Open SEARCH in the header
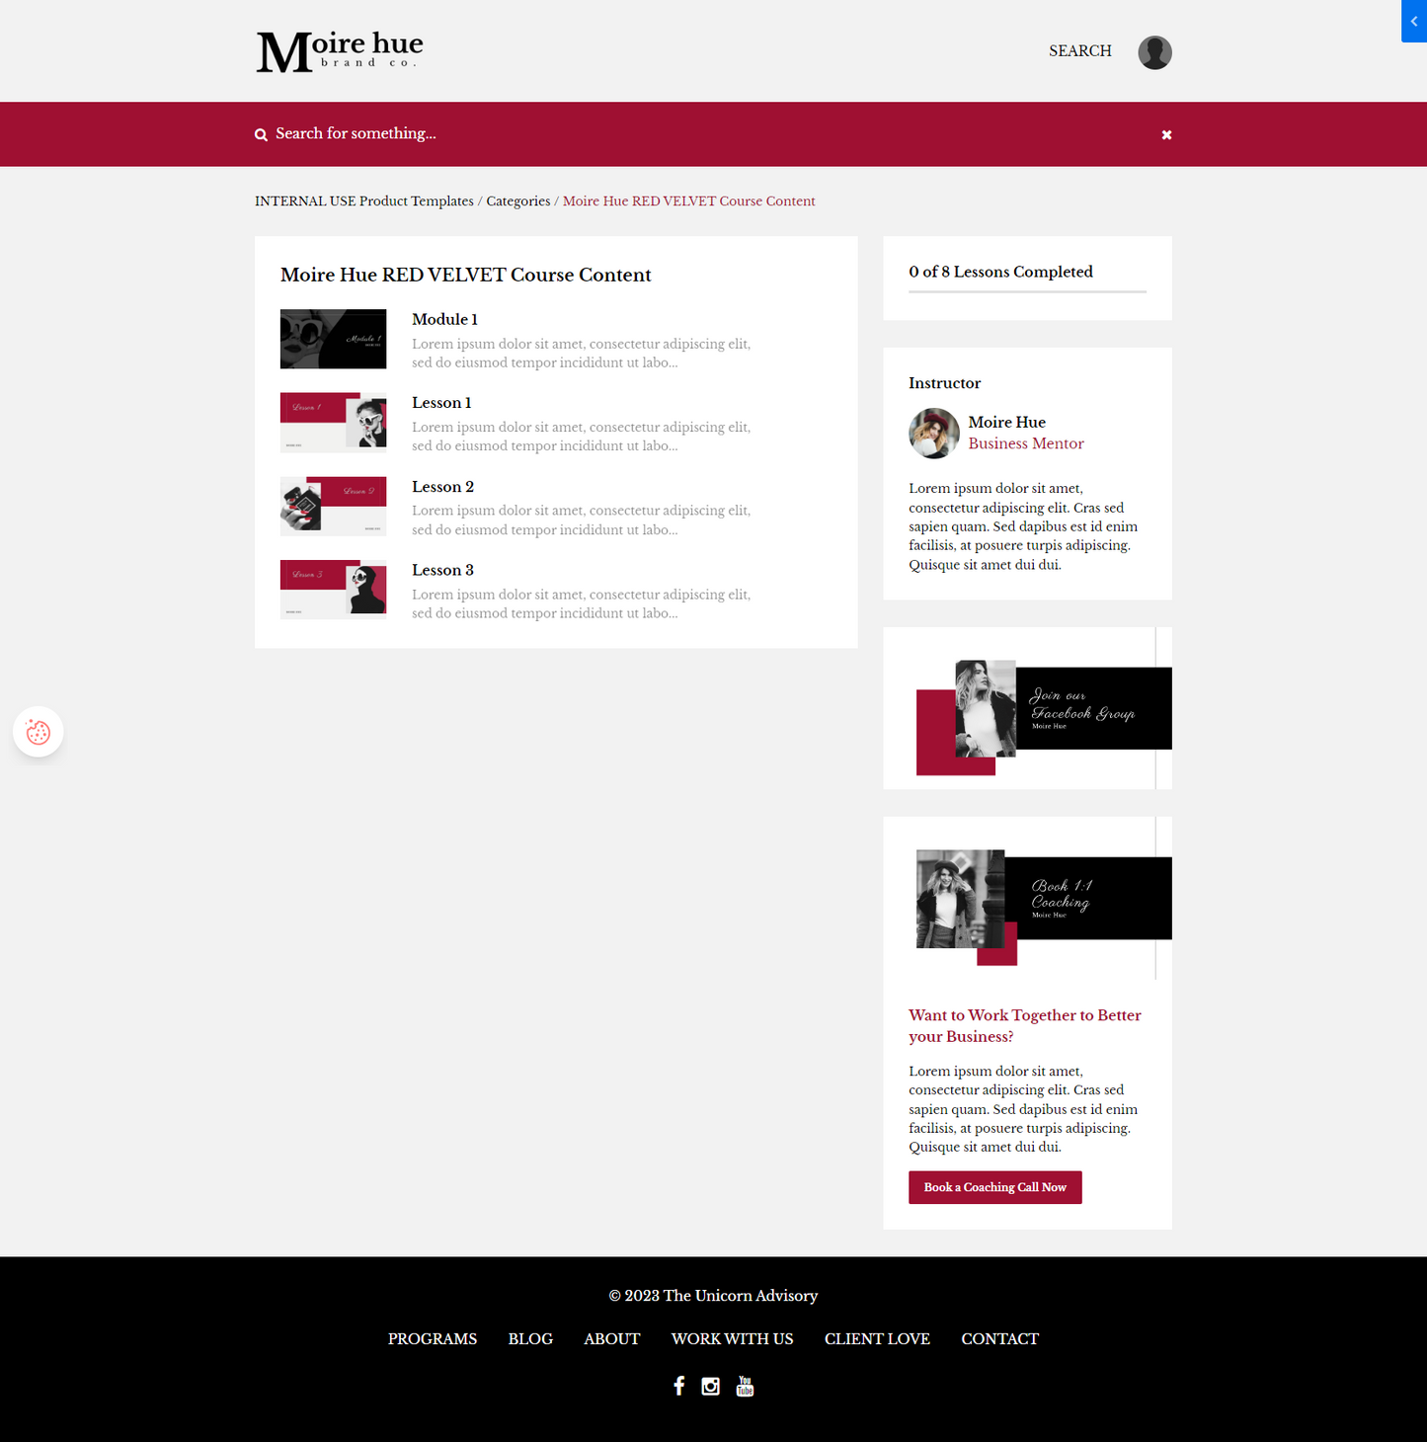1427x1442 pixels. point(1079,51)
